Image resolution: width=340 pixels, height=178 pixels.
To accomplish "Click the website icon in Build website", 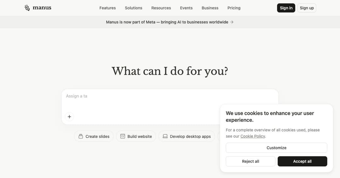I will (x=122, y=136).
